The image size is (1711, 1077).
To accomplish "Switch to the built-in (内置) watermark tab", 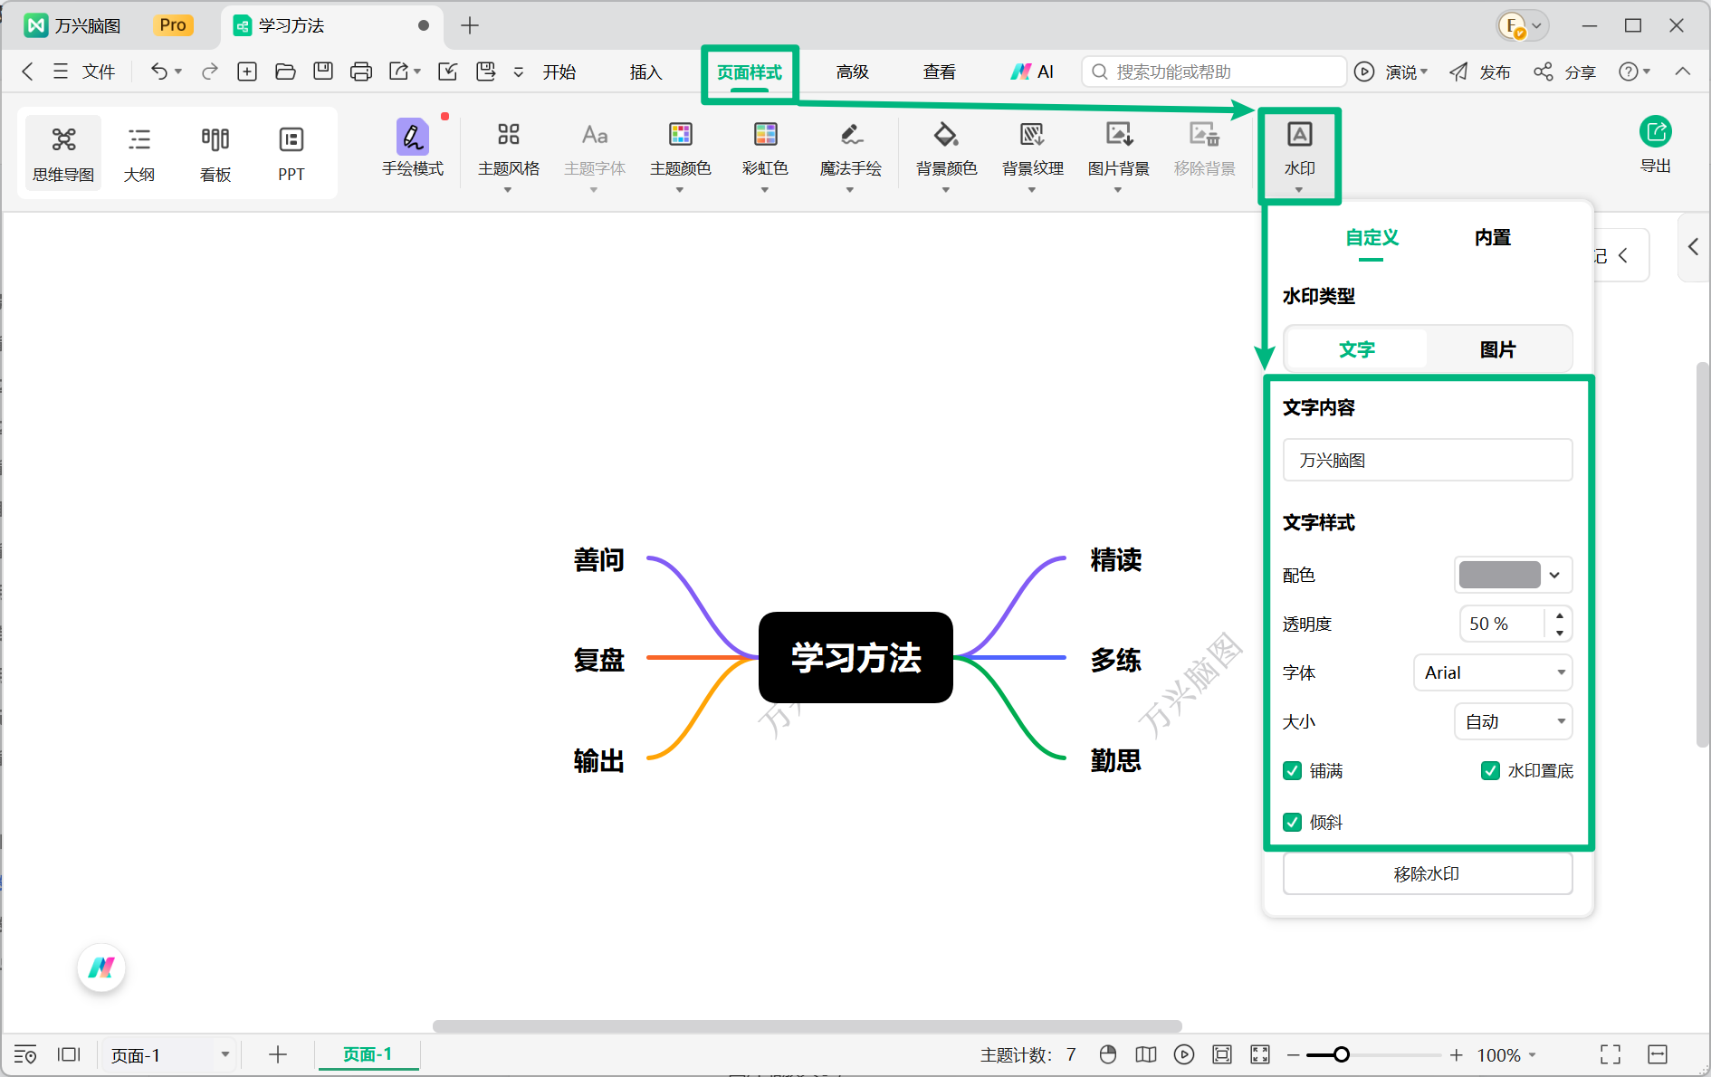I will click(1493, 238).
